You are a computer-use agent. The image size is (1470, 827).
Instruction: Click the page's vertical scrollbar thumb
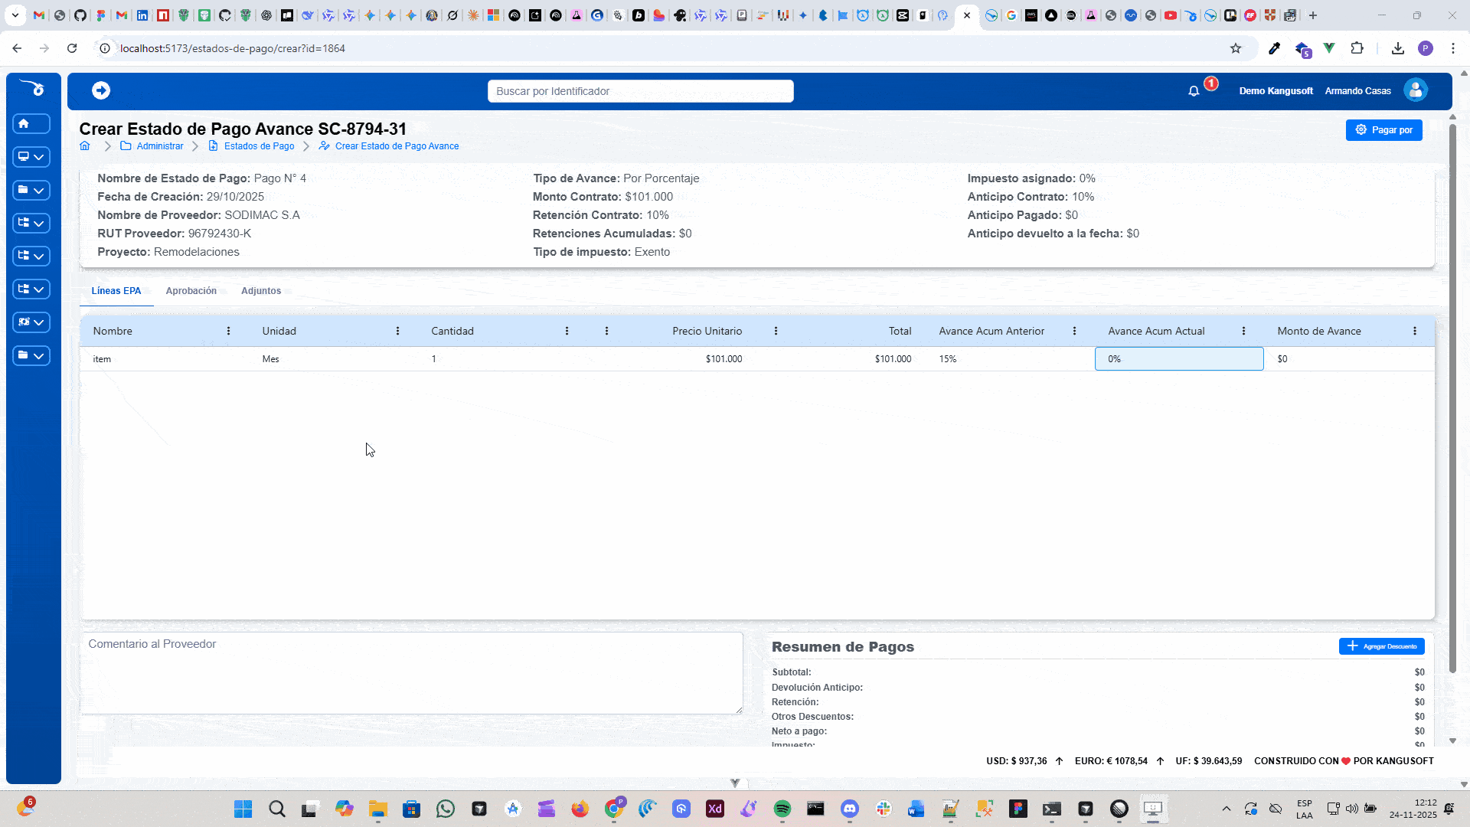[1452, 398]
